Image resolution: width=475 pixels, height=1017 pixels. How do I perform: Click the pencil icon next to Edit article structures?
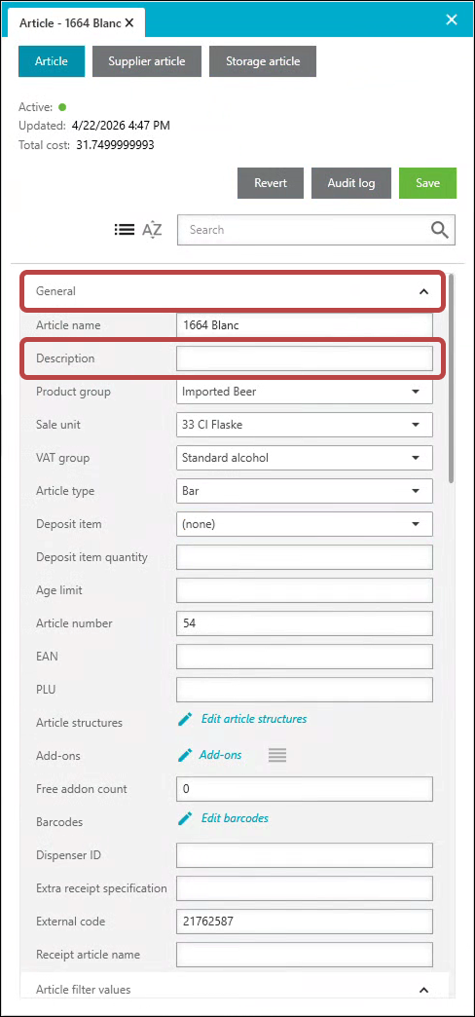[185, 719]
